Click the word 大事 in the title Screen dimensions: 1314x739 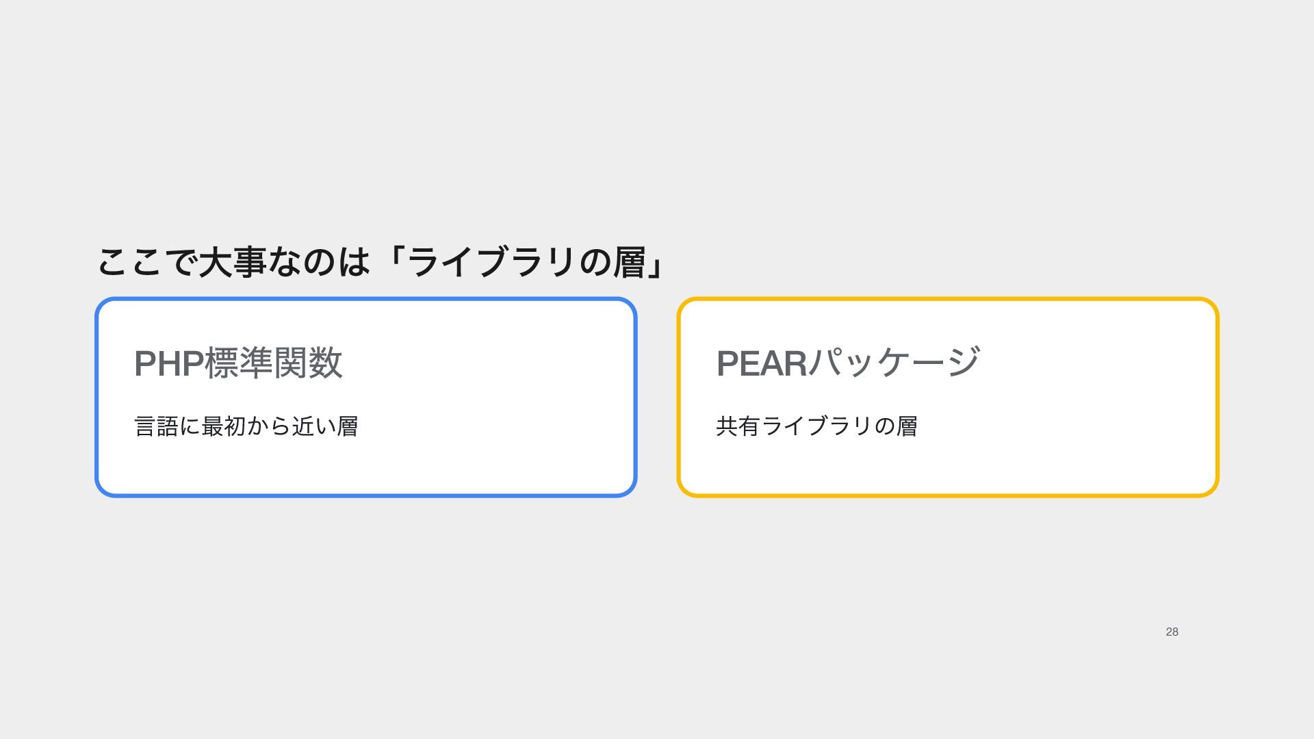[x=232, y=262]
